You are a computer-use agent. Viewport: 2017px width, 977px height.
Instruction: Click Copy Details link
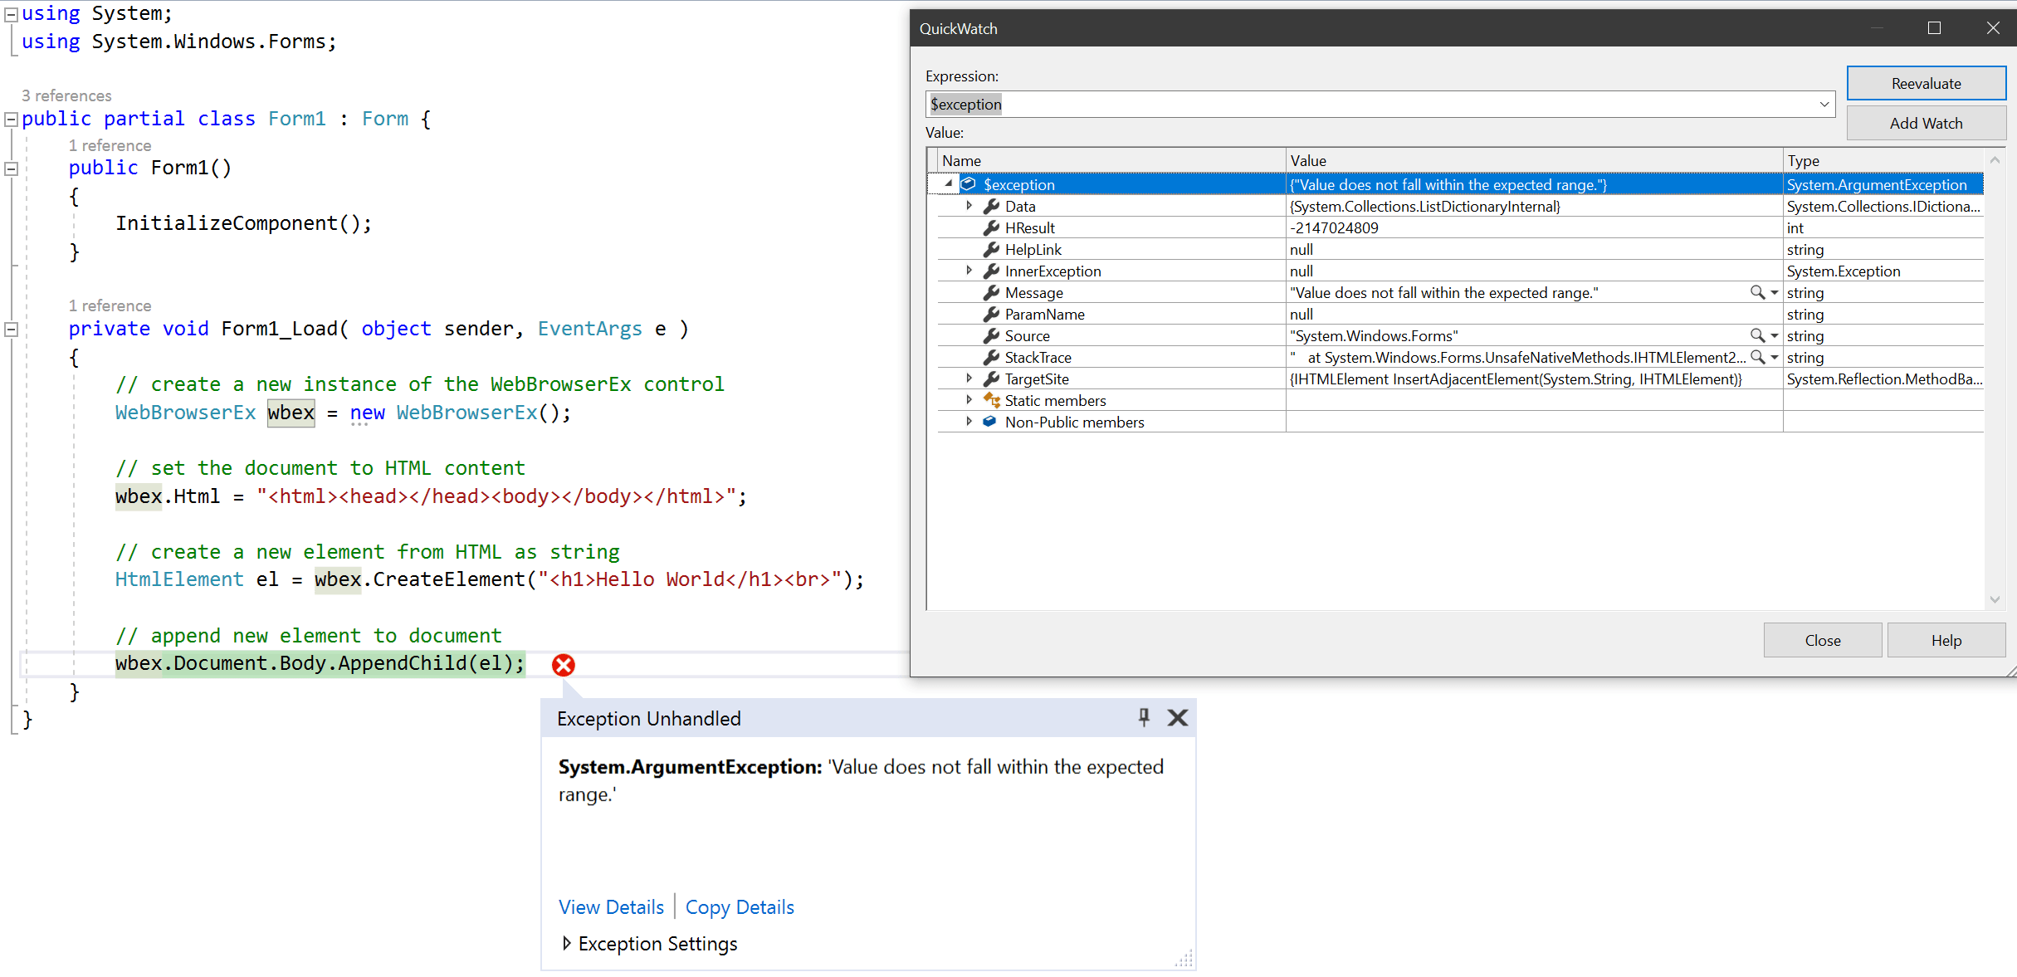tap(739, 906)
